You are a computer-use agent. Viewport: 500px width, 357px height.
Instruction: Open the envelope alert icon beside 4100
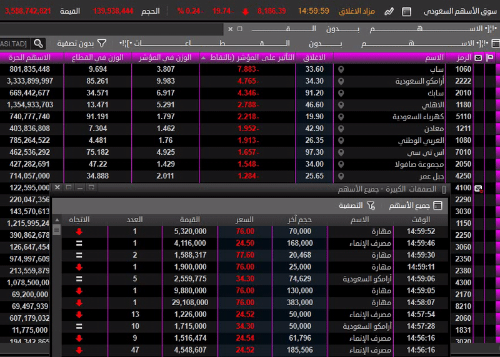click(x=479, y=188)
